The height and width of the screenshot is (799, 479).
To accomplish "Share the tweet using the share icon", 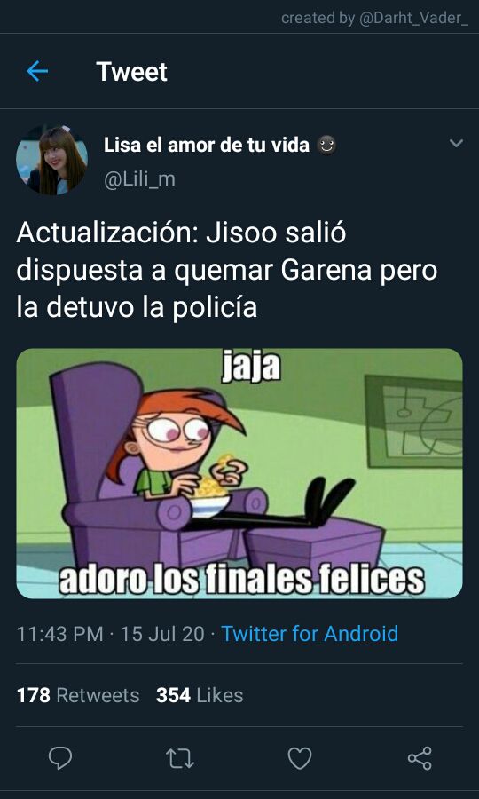I will pyautogui.click(x=420, y=758).
